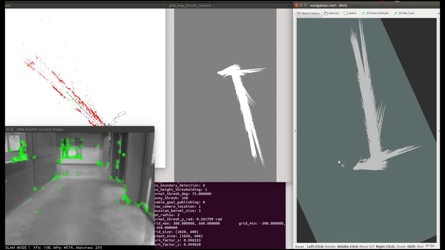Click the KFs: 108 status entry
The width and height of the screenshot is (445, 250).
click(x=42, y=248)
